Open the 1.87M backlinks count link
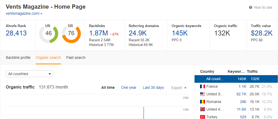The width and height of the screenshot is (278, 119). (x=98, y=33)
